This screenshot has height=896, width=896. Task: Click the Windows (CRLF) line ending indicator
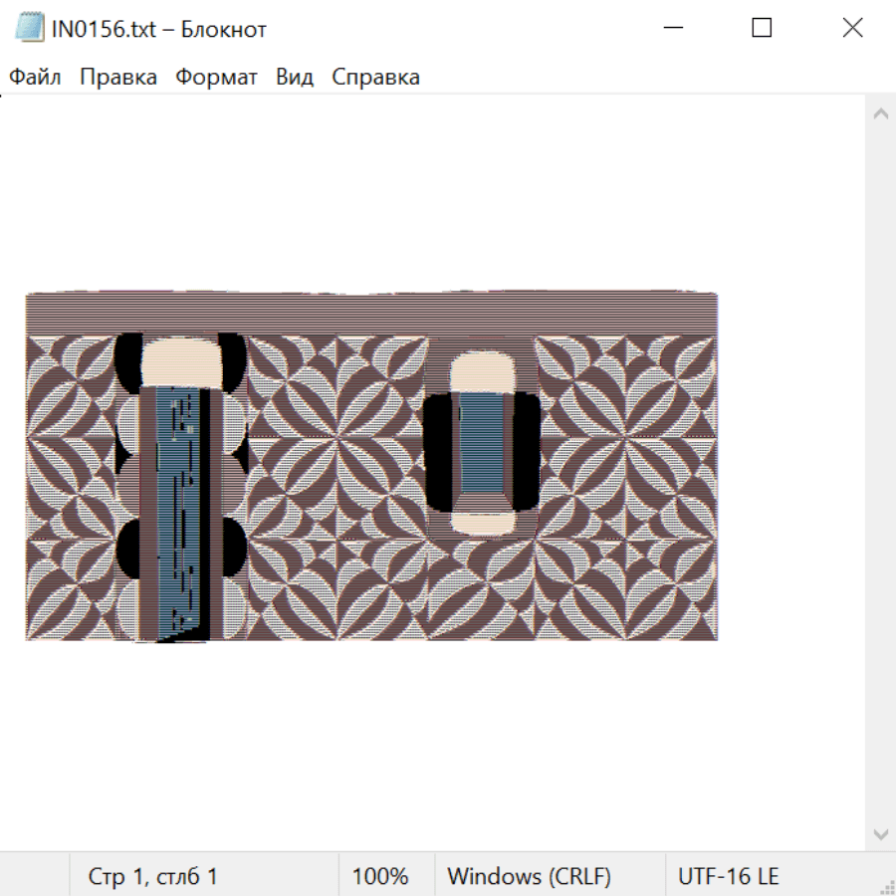point(529,877)
